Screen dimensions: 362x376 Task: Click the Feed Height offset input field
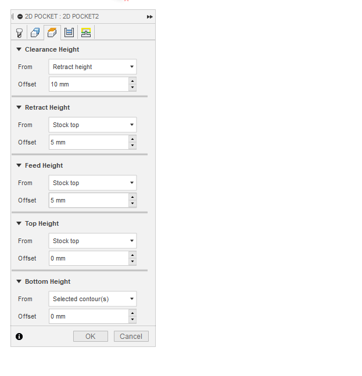[x=88, y=200]
